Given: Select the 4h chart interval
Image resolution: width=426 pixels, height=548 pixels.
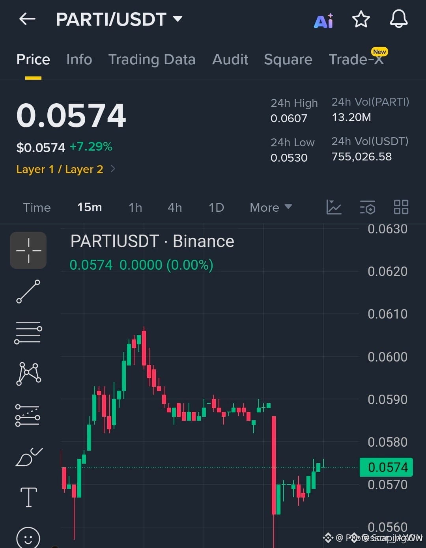Looking at the screenshot, I should pyautogui.click(x=175, y=207).
